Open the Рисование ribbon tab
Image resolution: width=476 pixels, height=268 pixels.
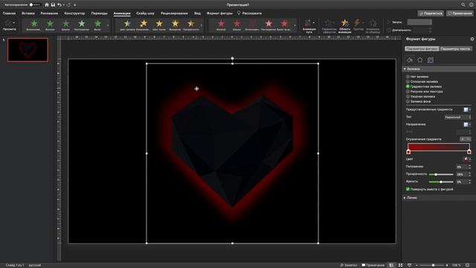pyautogui.click(x=49, y=13)
